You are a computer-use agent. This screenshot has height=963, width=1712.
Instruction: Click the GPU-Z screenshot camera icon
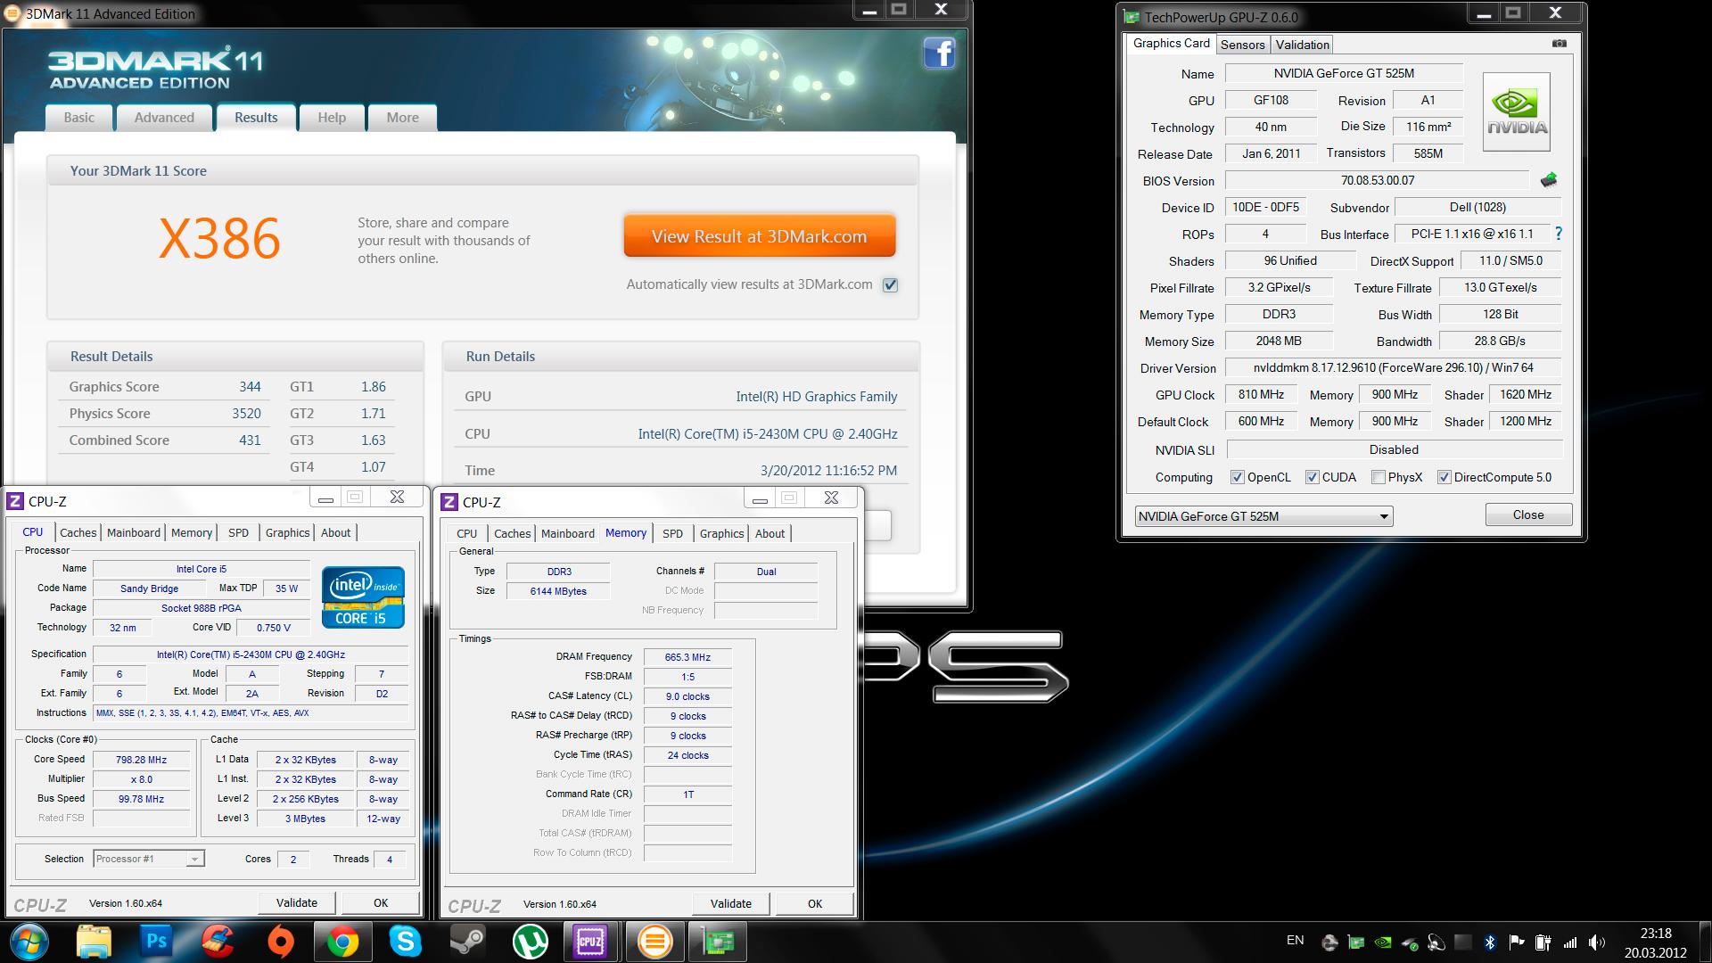pos(1559,43)
